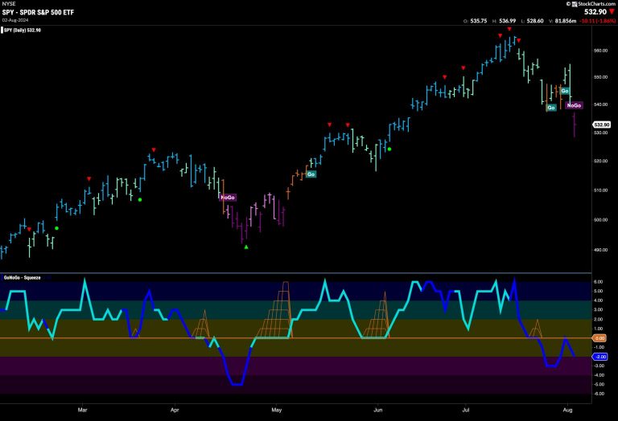Click the SPY - SPDR S&P 500 ETF title
The image size is (618, 421).
[x=38, y=12]
